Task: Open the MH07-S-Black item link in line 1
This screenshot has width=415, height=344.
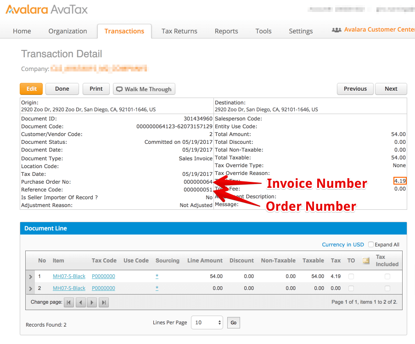Action: point(69,277)
